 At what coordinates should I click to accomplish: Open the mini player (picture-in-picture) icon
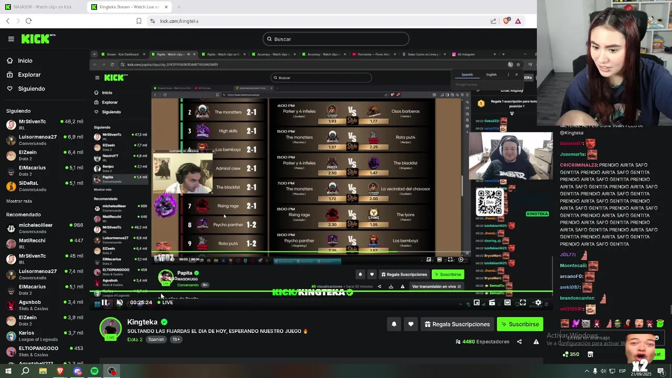(477, 302)
